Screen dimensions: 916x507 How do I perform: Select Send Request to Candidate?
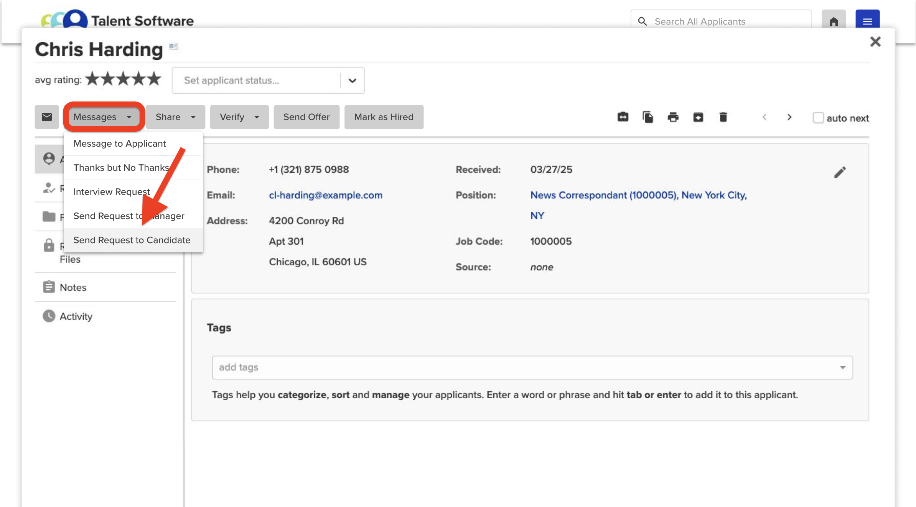click(132, 240)
